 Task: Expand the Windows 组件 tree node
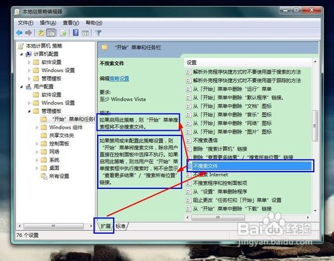coord(37,127)
